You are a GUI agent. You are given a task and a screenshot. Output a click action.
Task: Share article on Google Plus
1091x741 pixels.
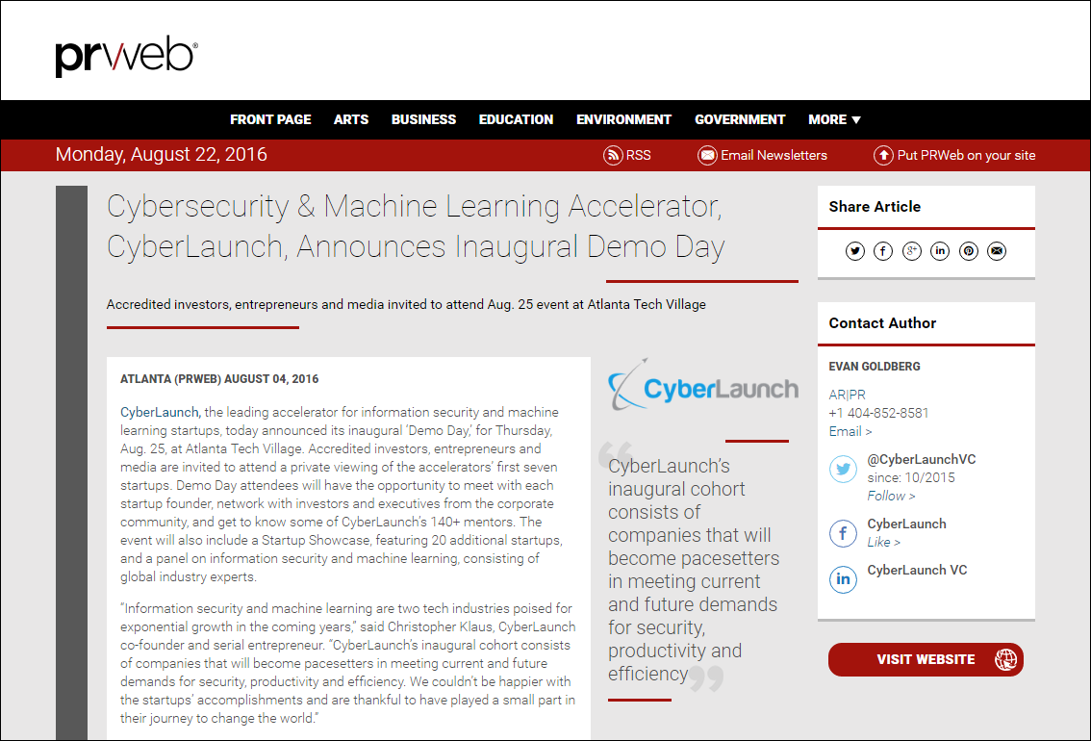point(912,251)
